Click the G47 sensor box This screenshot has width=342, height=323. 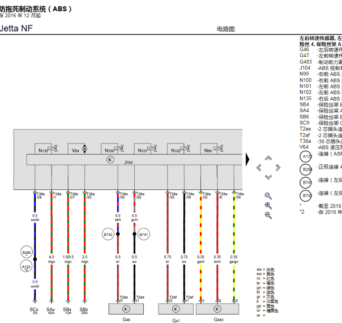click(x=176, y=309)
